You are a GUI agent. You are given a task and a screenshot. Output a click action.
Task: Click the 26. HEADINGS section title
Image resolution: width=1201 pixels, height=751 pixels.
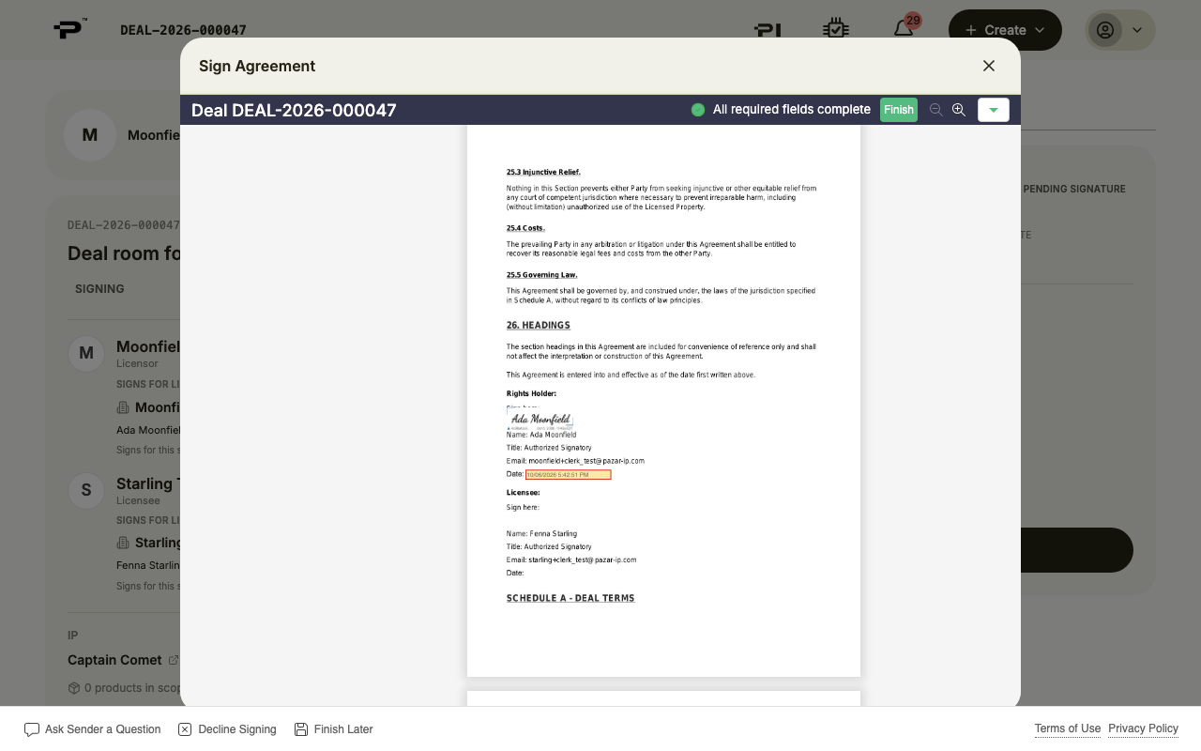pyautogui.click(x=539, y=326)
